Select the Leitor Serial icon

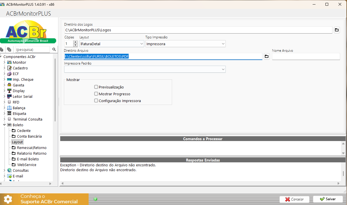9,96
